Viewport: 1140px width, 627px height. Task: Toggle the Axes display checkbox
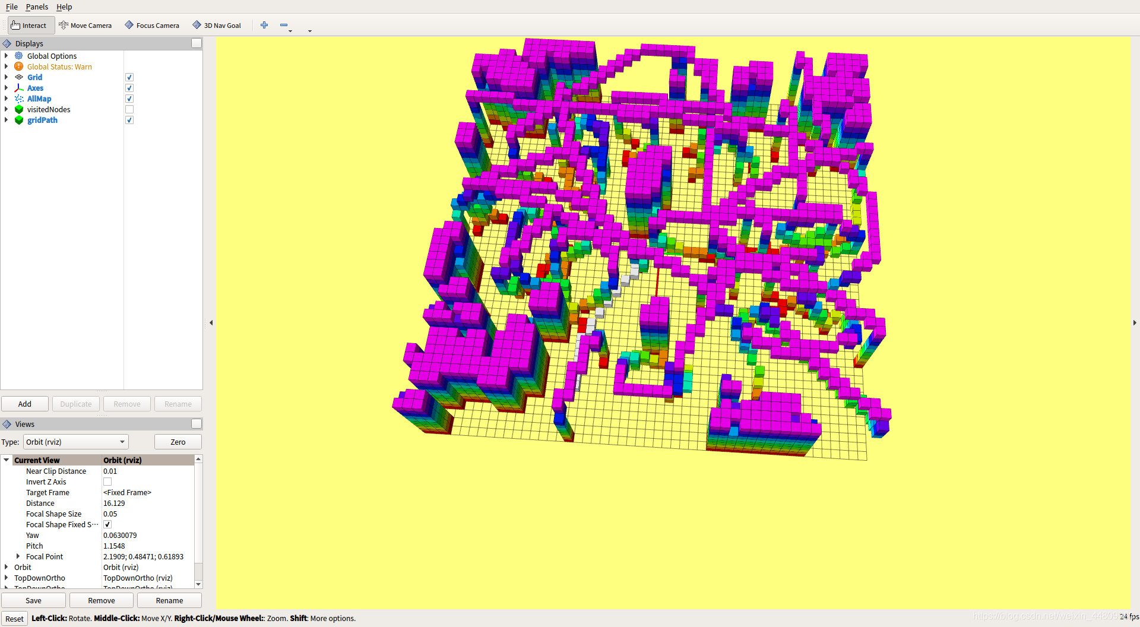129,88
